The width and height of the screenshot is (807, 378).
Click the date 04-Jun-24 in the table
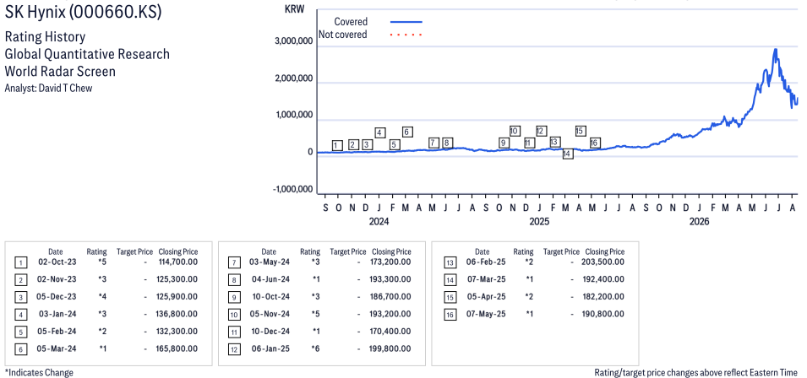click(x=270, y=279)
